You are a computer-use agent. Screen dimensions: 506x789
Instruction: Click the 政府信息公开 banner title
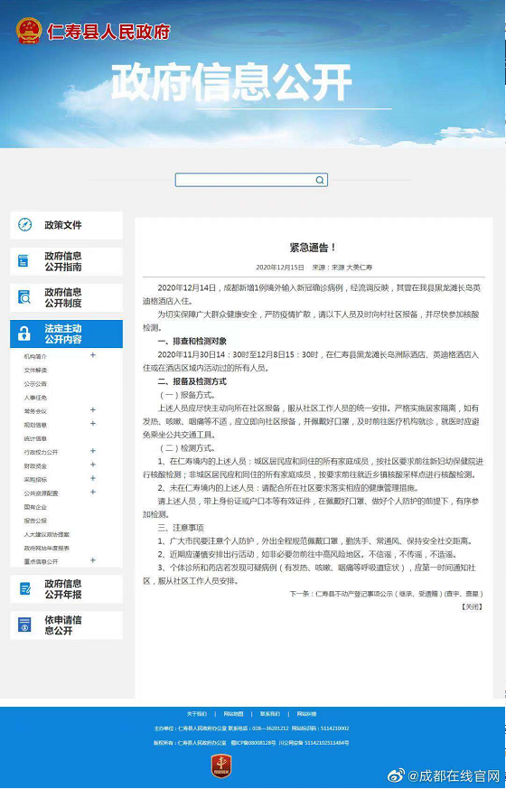coord(231,82)
